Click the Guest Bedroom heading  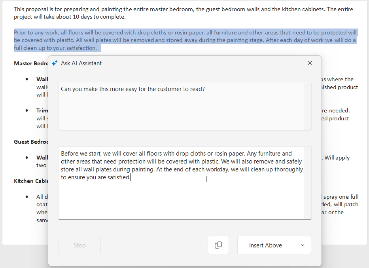pos(30,142)
